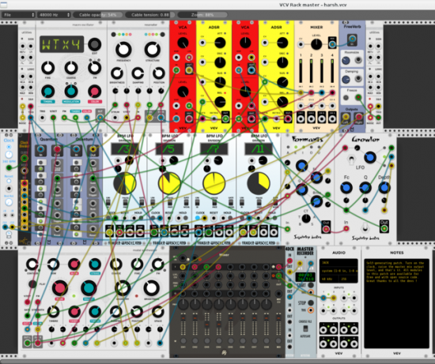The height and width of the screenshot is (364, 435).
Task: Open the 256 block size selector on AUDIO
Action: [348, 280]
